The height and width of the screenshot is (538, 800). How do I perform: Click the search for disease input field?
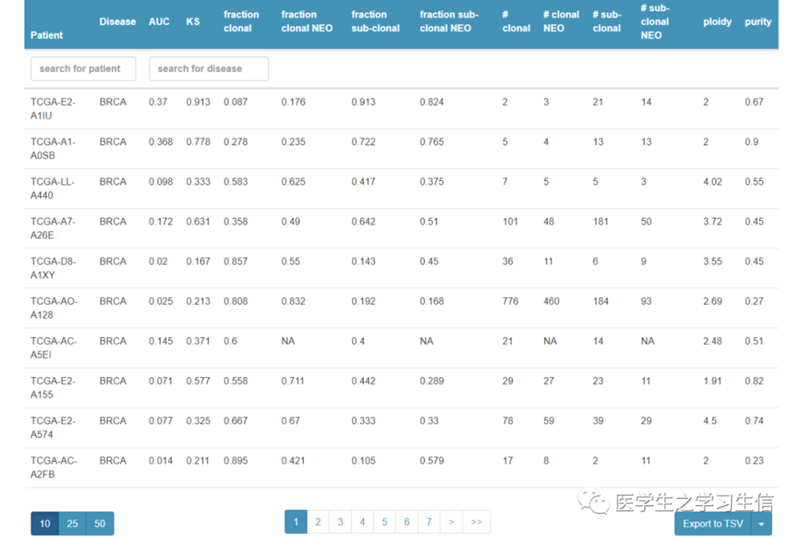(x=208, y=69)
